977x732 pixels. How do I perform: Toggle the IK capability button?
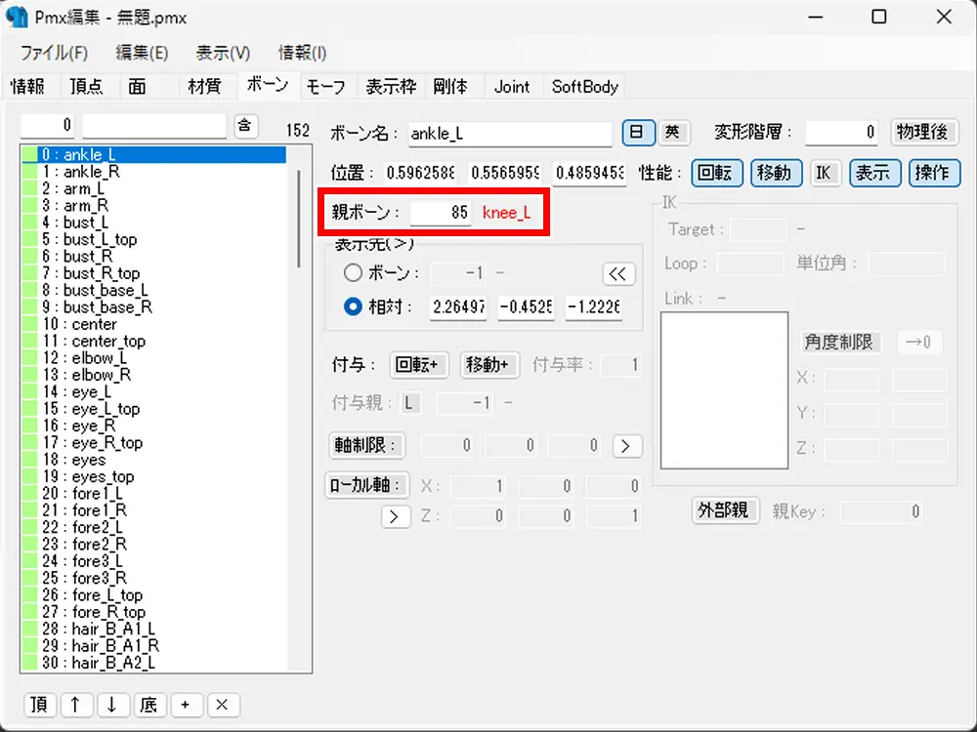click(826, 173)
